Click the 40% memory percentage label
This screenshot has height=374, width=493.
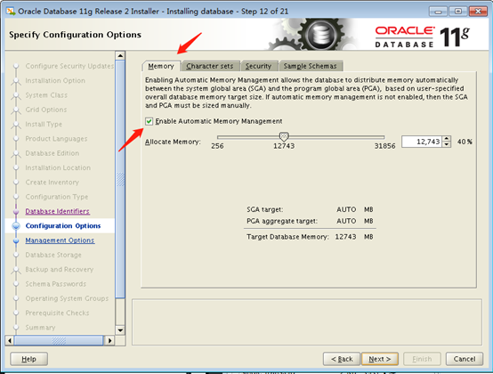pos(465,142)
